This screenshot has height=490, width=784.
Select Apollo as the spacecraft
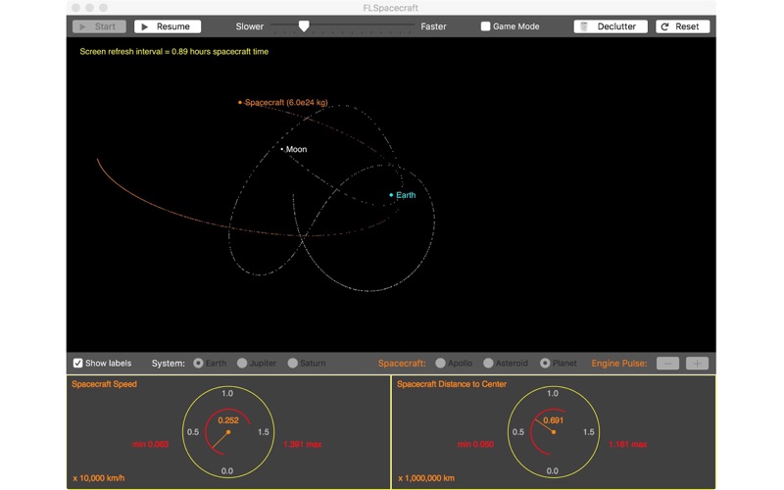point(441,364)
